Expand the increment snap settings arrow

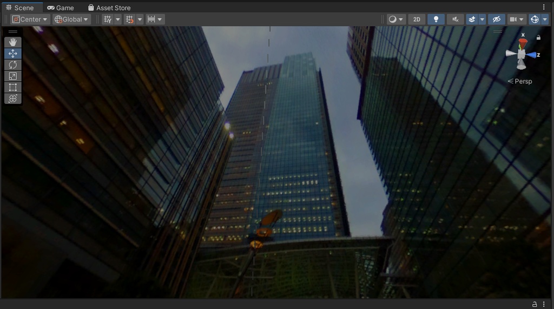tap(160, 19)
